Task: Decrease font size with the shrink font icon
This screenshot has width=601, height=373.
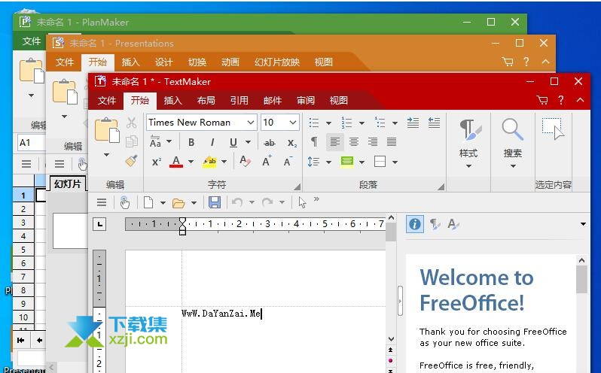Action: click(x=288, y=162)
